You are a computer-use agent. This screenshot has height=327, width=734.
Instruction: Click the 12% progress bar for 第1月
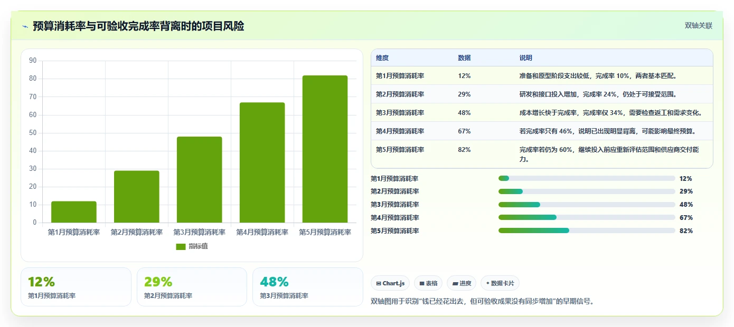587,178
